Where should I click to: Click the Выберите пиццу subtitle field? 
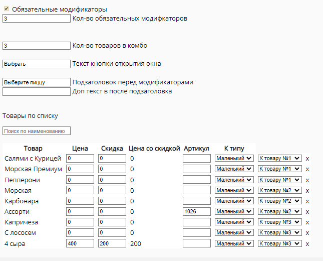click(x=37, y=82)
